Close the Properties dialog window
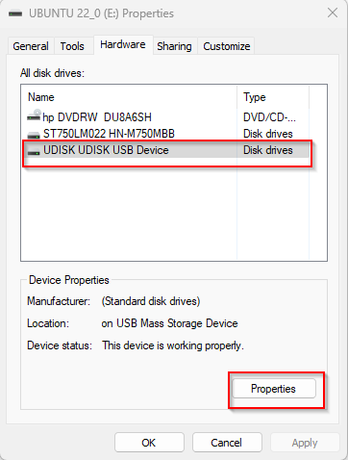 (x=333, y=13)
